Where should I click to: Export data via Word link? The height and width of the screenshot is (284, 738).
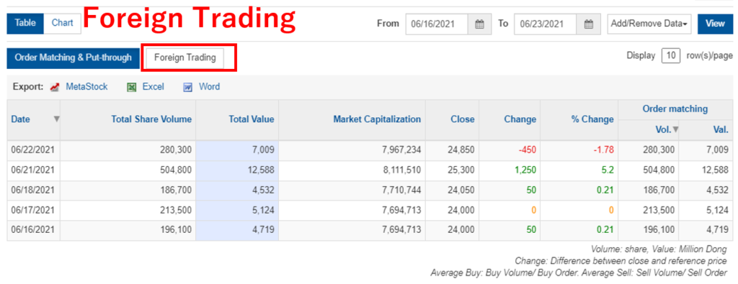210,87
